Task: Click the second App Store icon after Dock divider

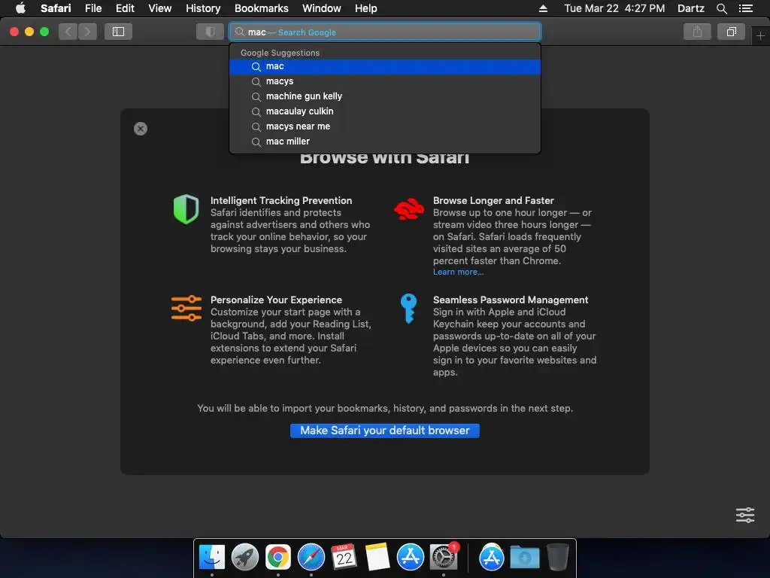Action: coord(492,558)
